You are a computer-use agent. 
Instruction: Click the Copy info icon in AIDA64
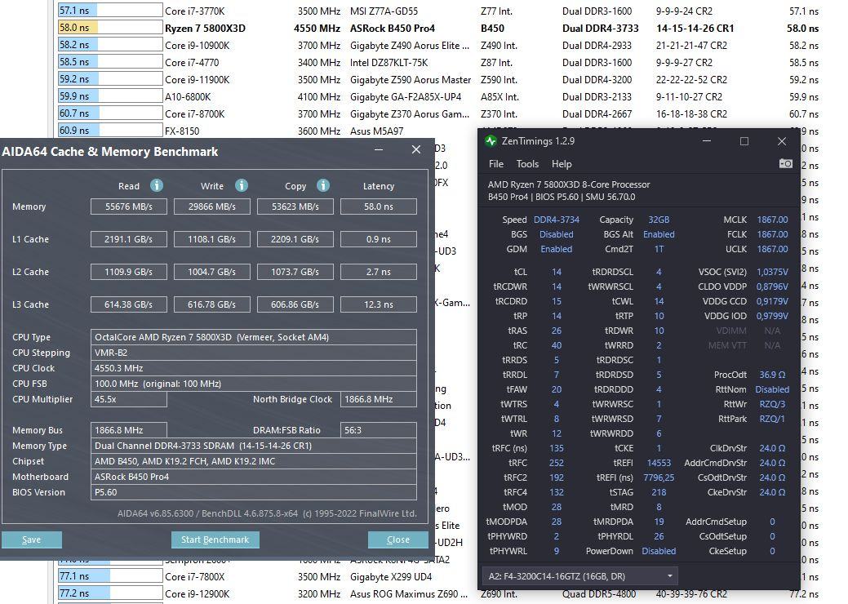pos(323,185)
